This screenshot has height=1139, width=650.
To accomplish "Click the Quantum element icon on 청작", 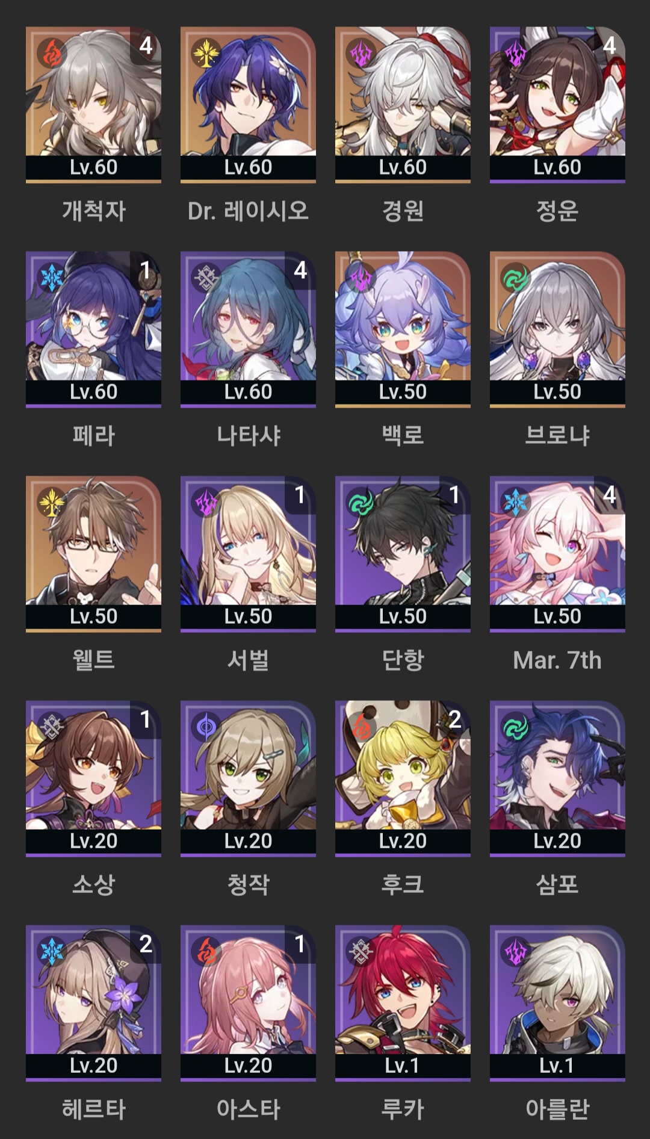I will [206, 727].
